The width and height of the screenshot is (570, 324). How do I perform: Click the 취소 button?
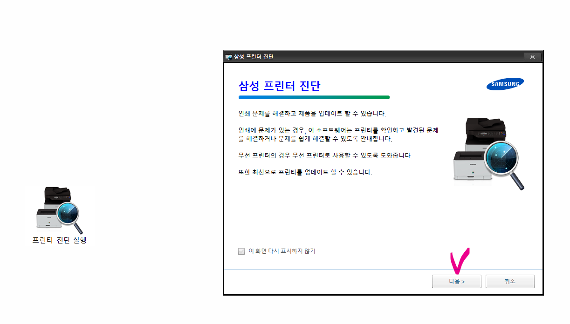(510, 281)
